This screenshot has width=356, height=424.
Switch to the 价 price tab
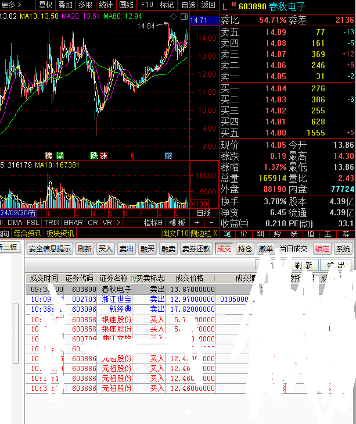pos(244,234)
